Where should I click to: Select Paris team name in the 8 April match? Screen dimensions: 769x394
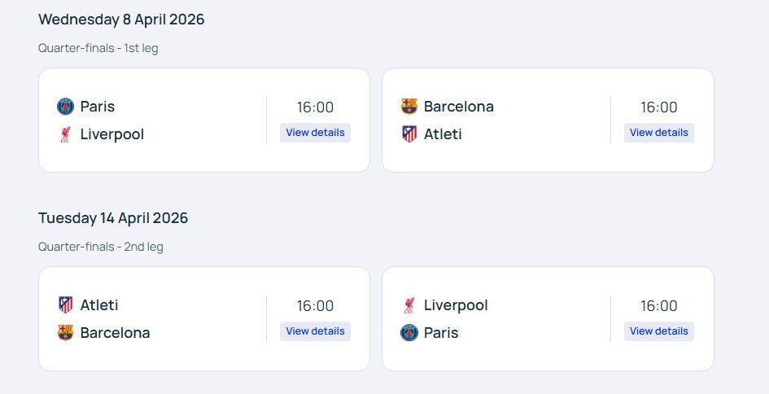[98, 107]
